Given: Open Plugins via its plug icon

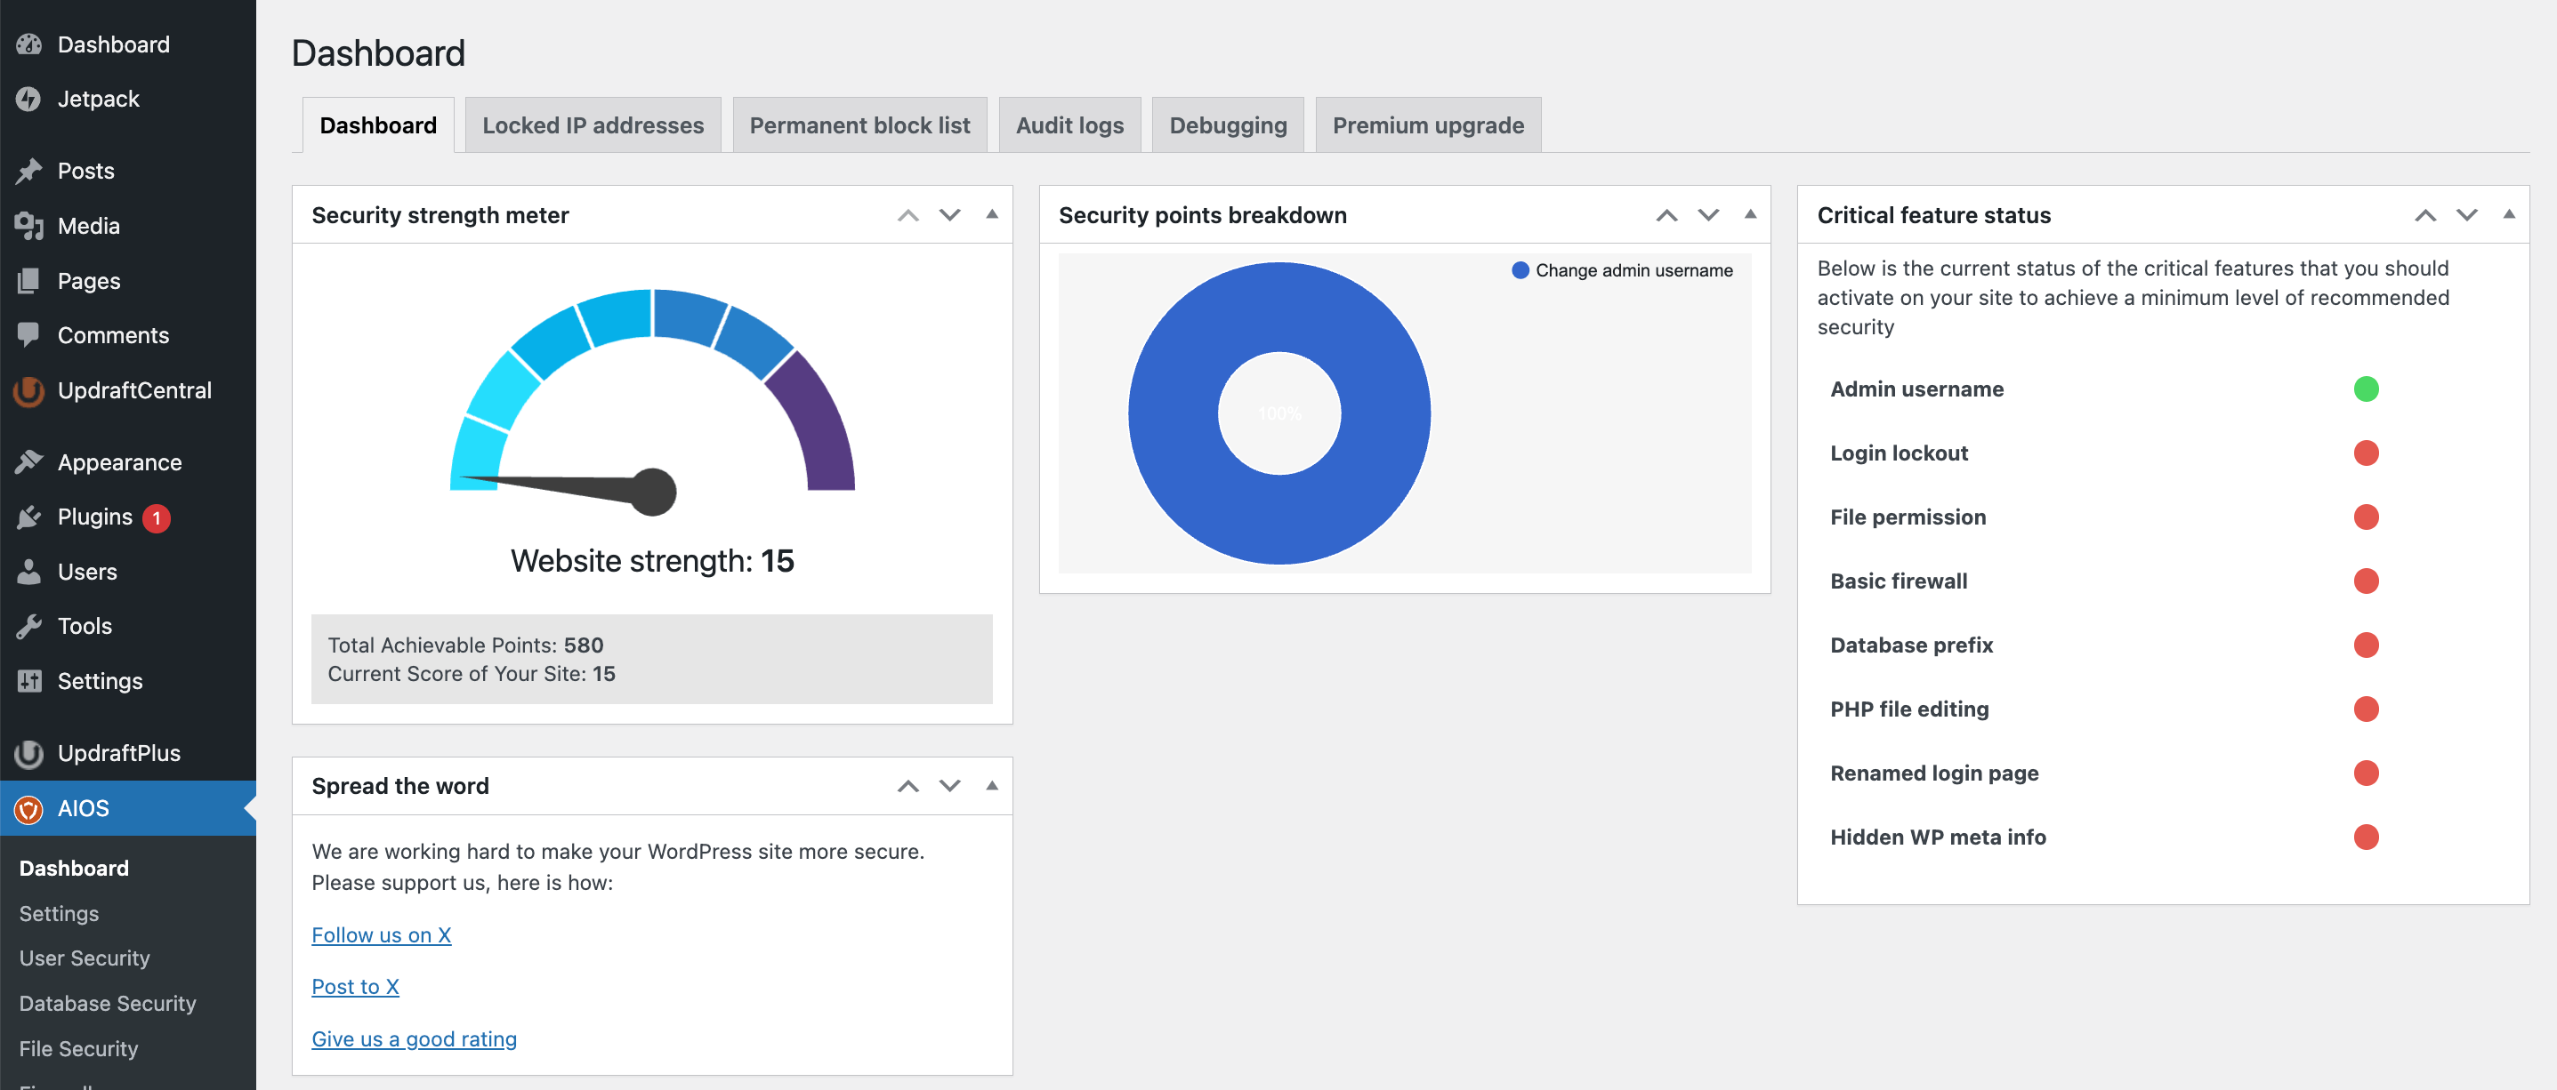Looking at the screenshot, I should (28, 517).
